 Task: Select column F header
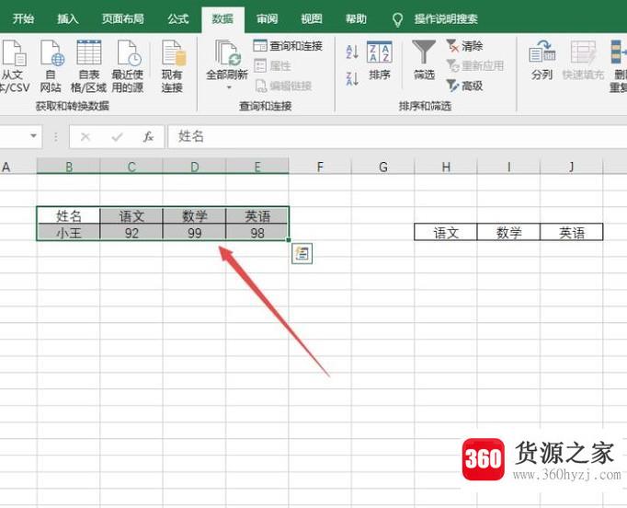point(320,167)
